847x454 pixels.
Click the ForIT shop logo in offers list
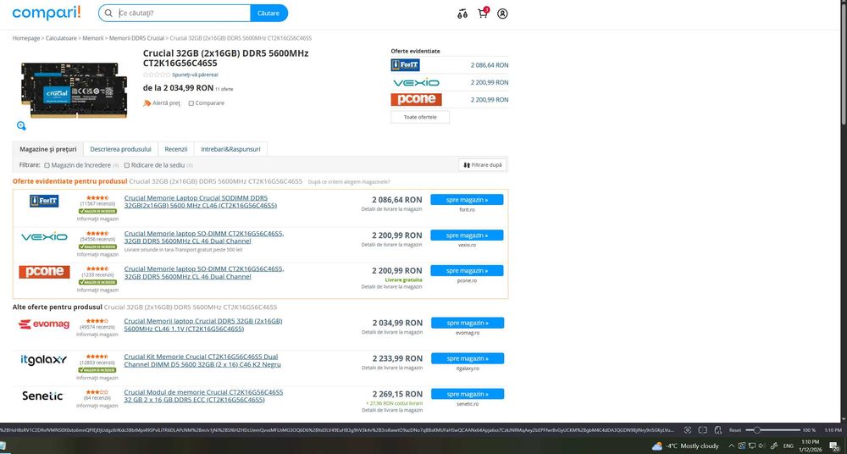point(44,201)
